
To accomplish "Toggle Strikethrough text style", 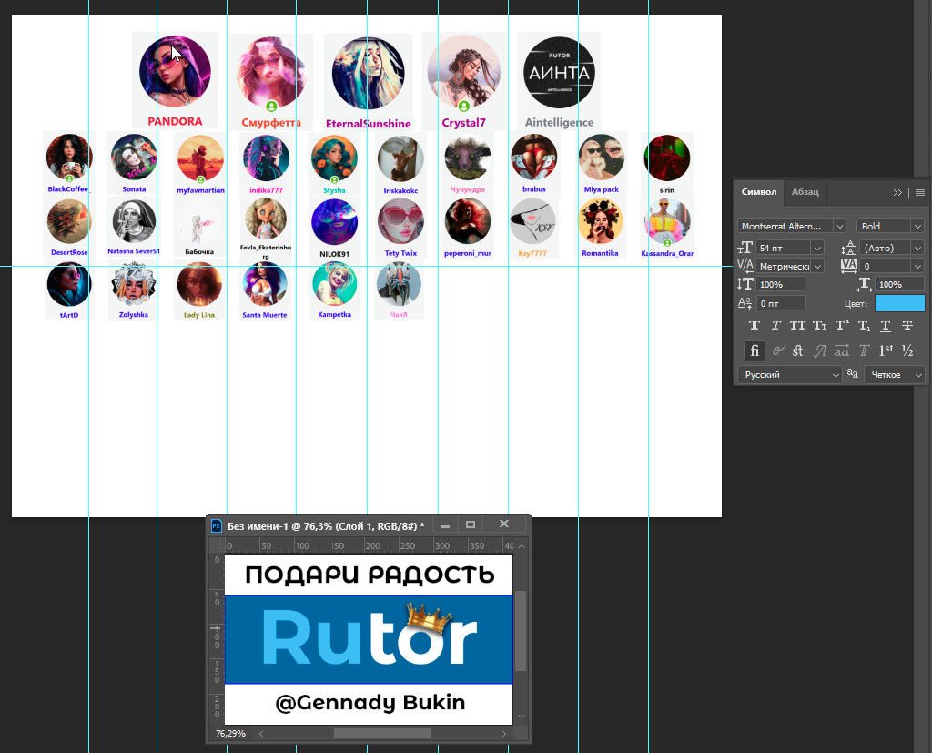I will pyautogui.click(x=907, y=326).
